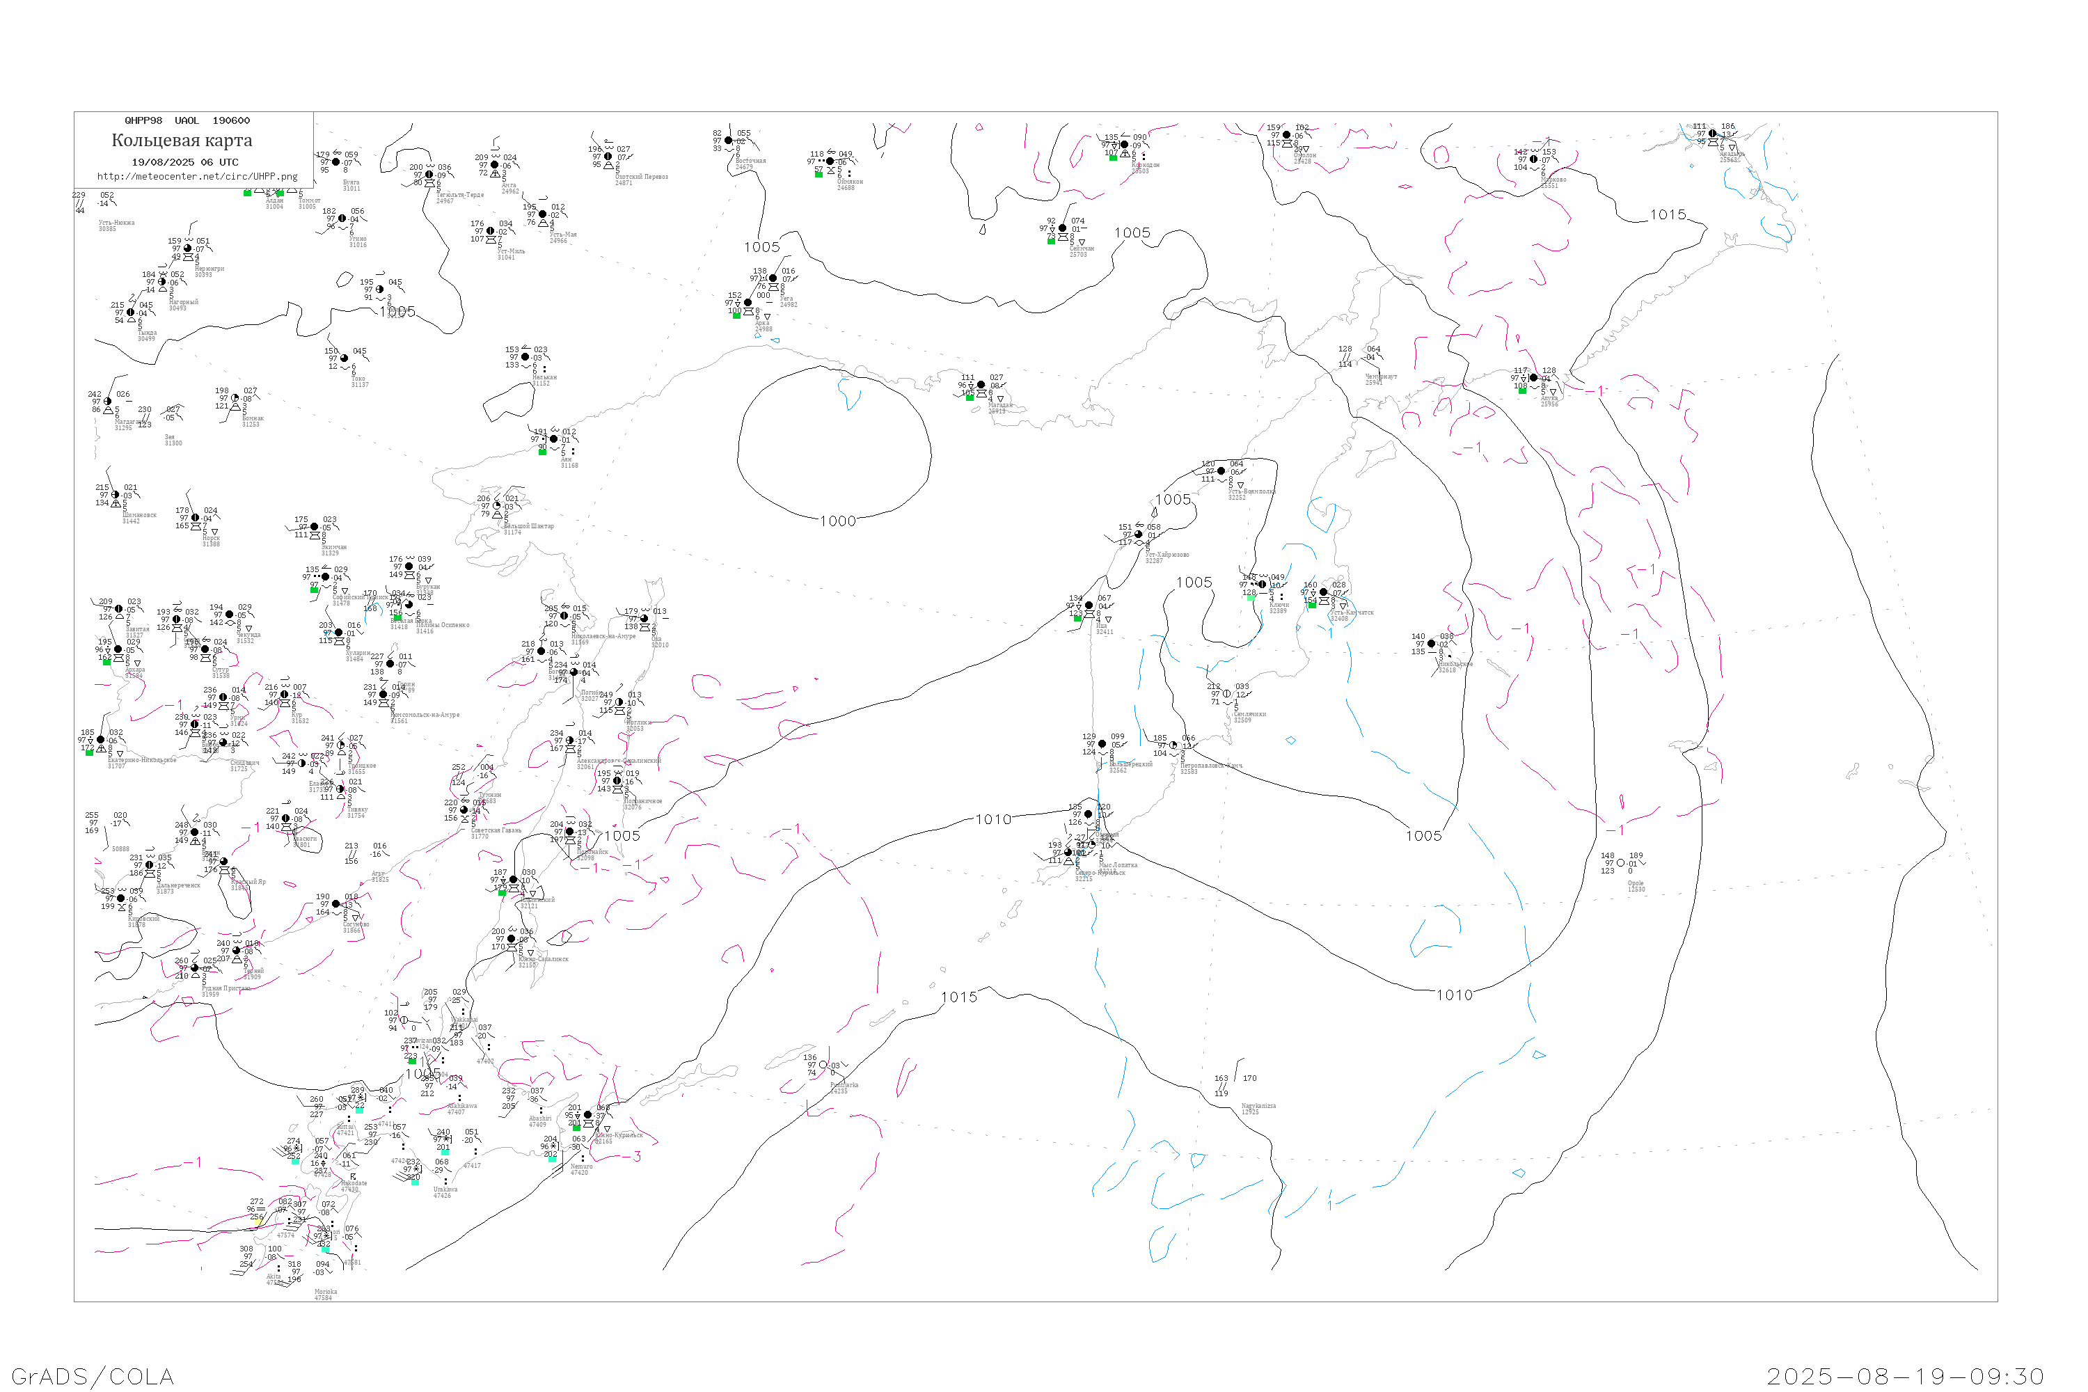2088x1392 pixels.
Task: Click the Ича station filled circle symbol
Action: pos(1089,606)
